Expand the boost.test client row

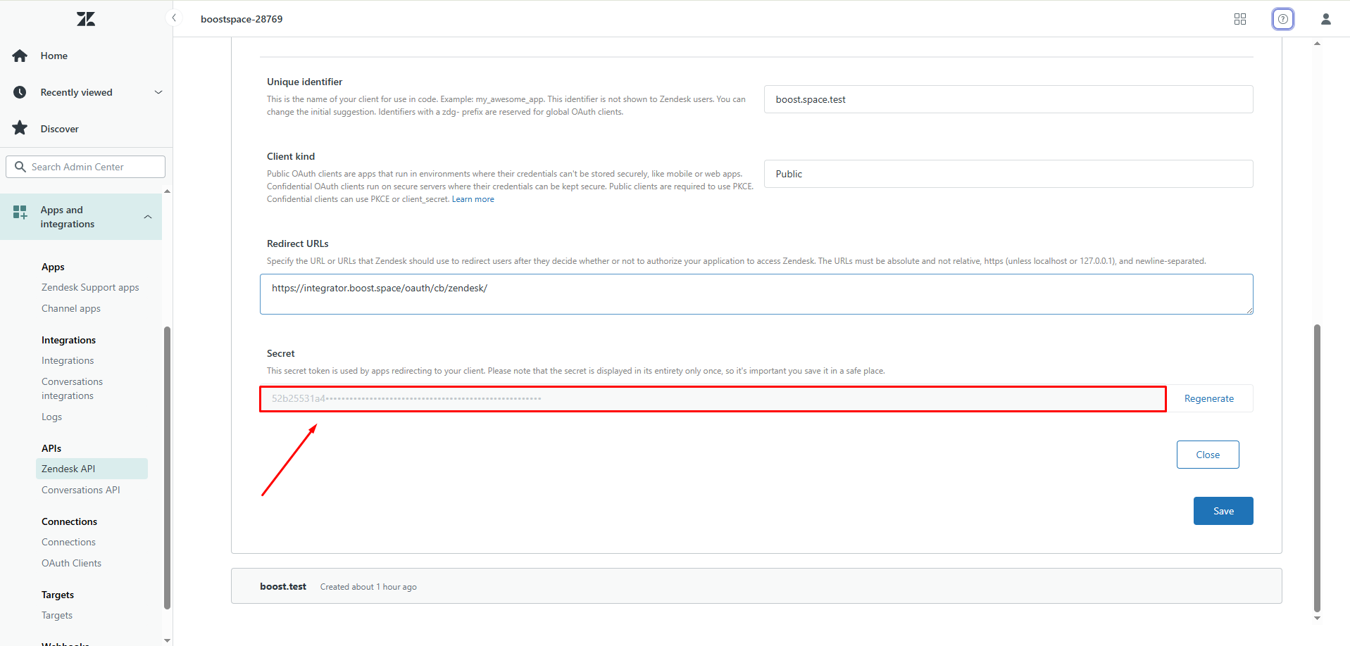click(x=756, y=586)
